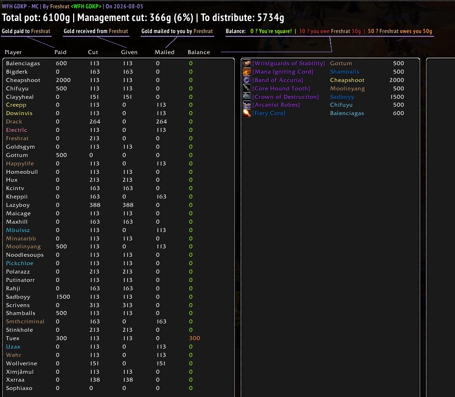Select player Kheppii row
This screenshot has height=397, width=455.
click(118, 197)
